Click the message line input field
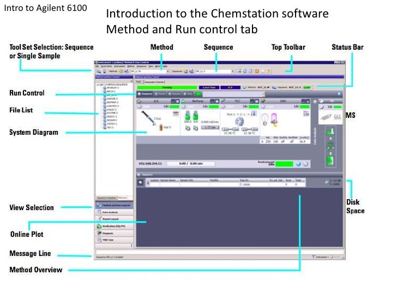The width and height of the screenshot is (397, 298). pos(220,252)
